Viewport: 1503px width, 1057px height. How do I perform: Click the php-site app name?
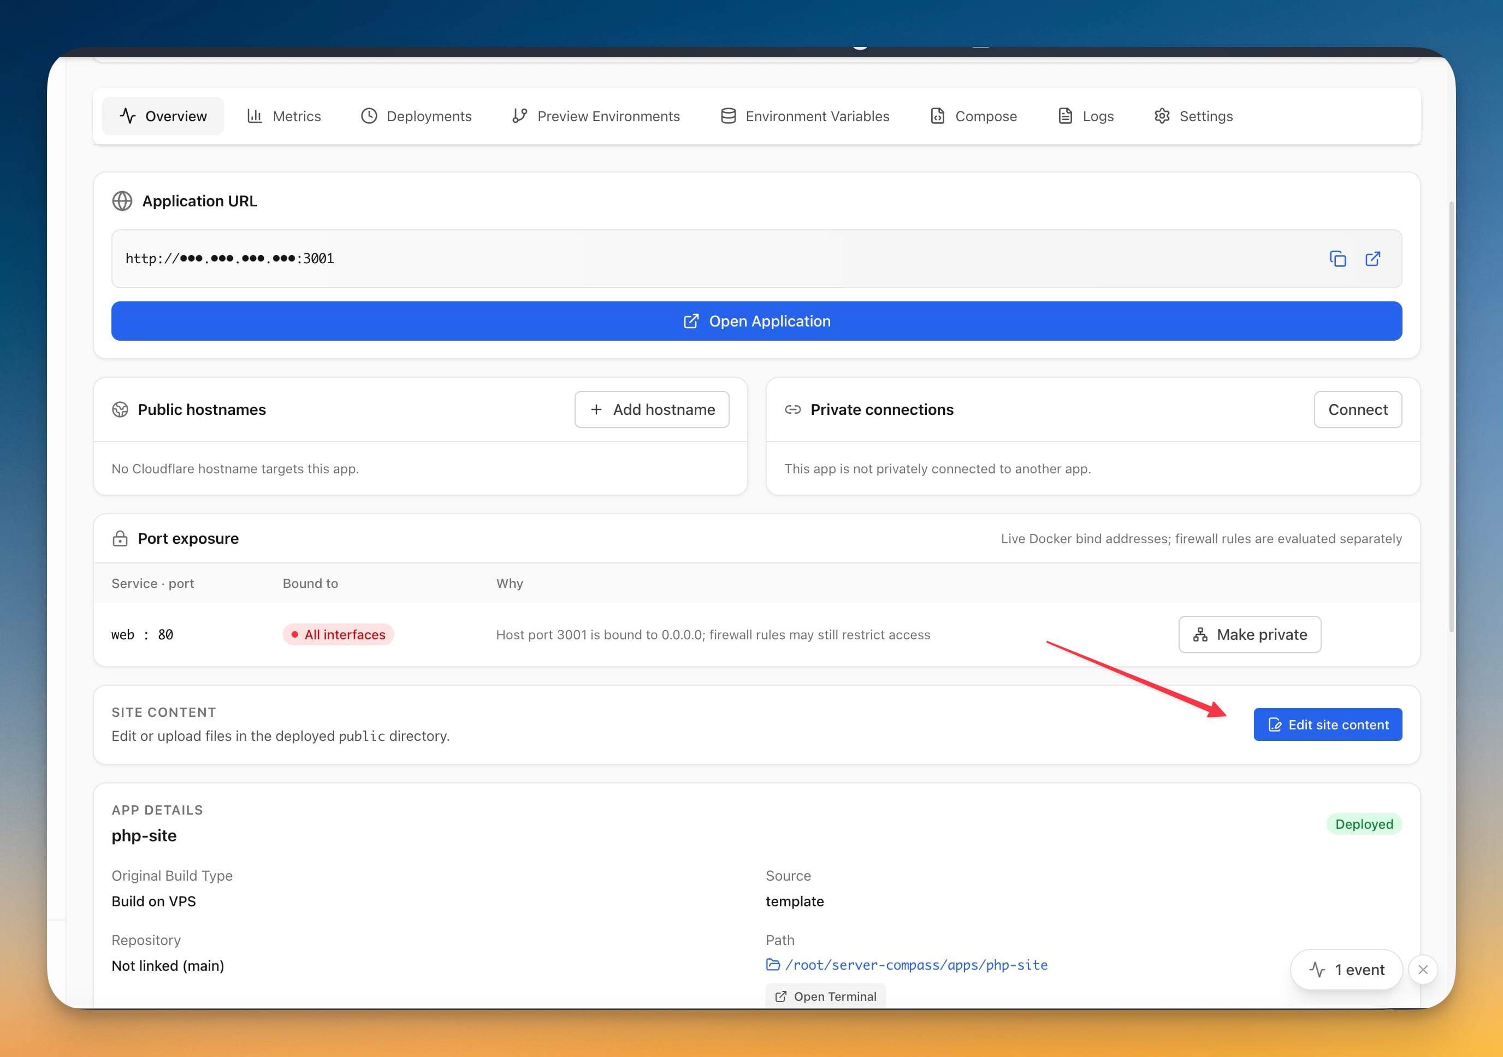click(144, 836)
